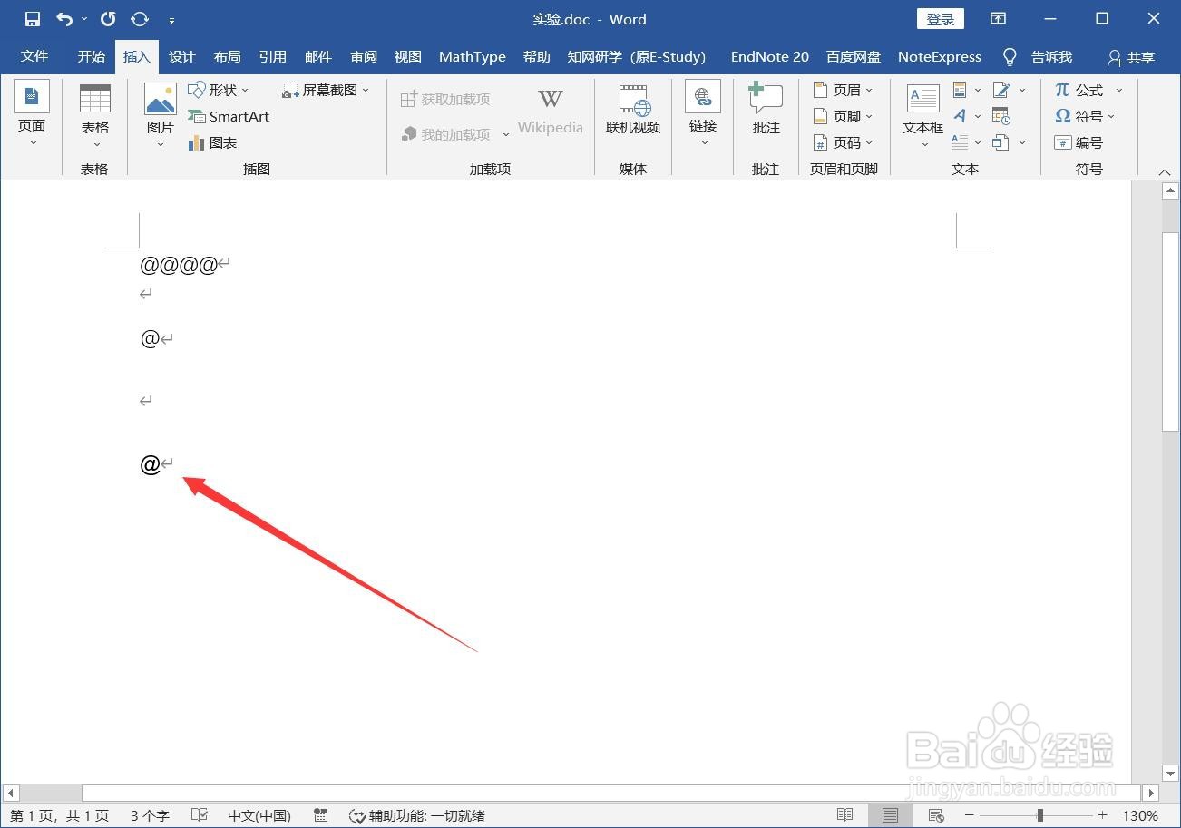Customize the quick access toolbar
Image resolution: width=1181 pixels, height=828 pixels.
click(x=172, y=20)
